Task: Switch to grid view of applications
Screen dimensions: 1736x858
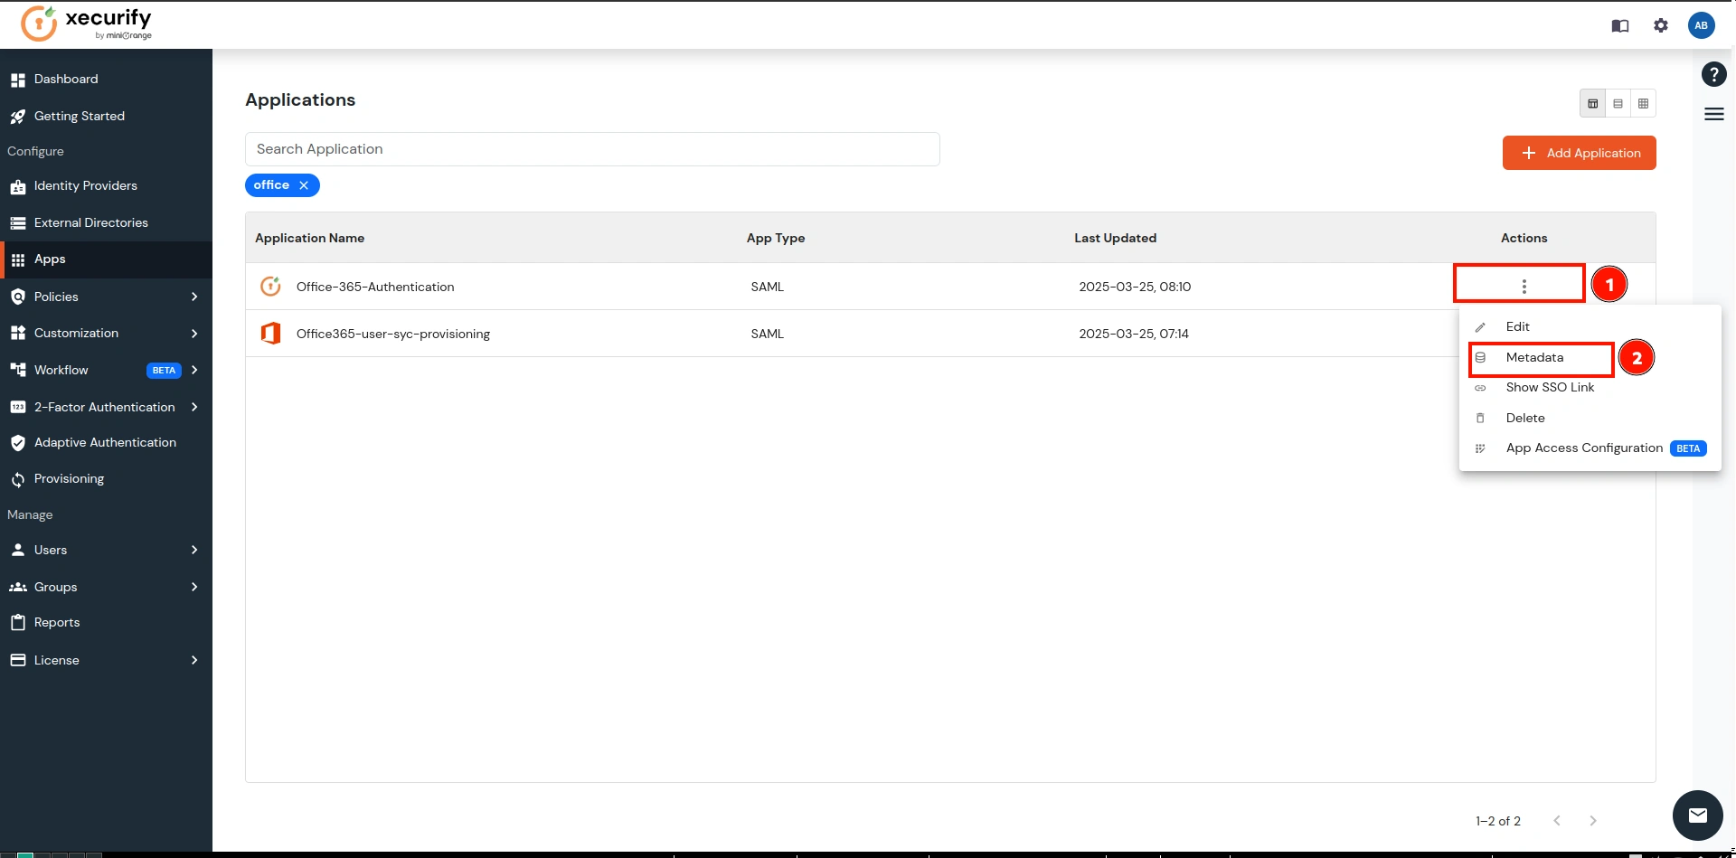Action: coord(1644,103)
